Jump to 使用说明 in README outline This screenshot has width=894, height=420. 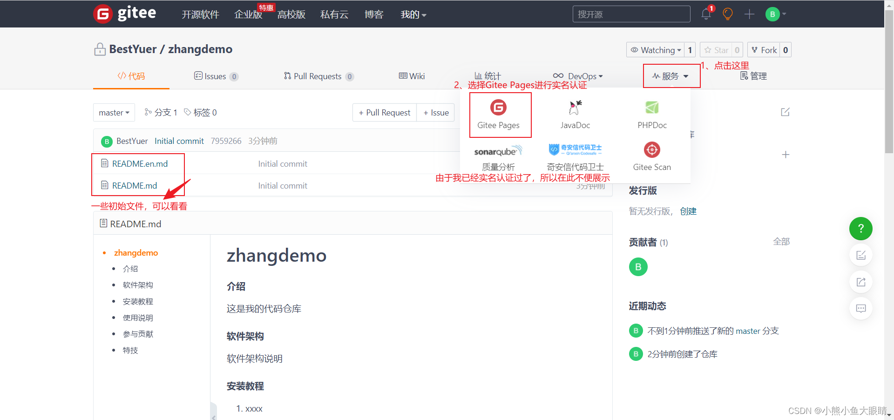point(138,318)
